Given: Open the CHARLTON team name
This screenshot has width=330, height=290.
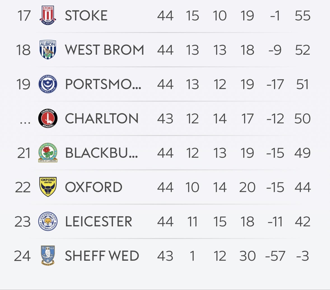Looking at the screenshot, I should 102,118.
